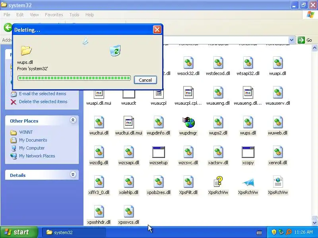
Task: Select the wucltui.dll.mui file icon
Action: click(129, 122)
